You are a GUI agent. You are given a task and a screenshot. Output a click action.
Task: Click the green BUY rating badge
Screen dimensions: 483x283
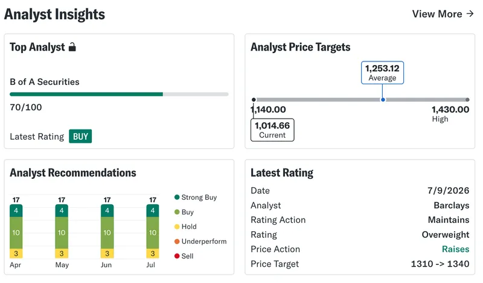(80, 136)
